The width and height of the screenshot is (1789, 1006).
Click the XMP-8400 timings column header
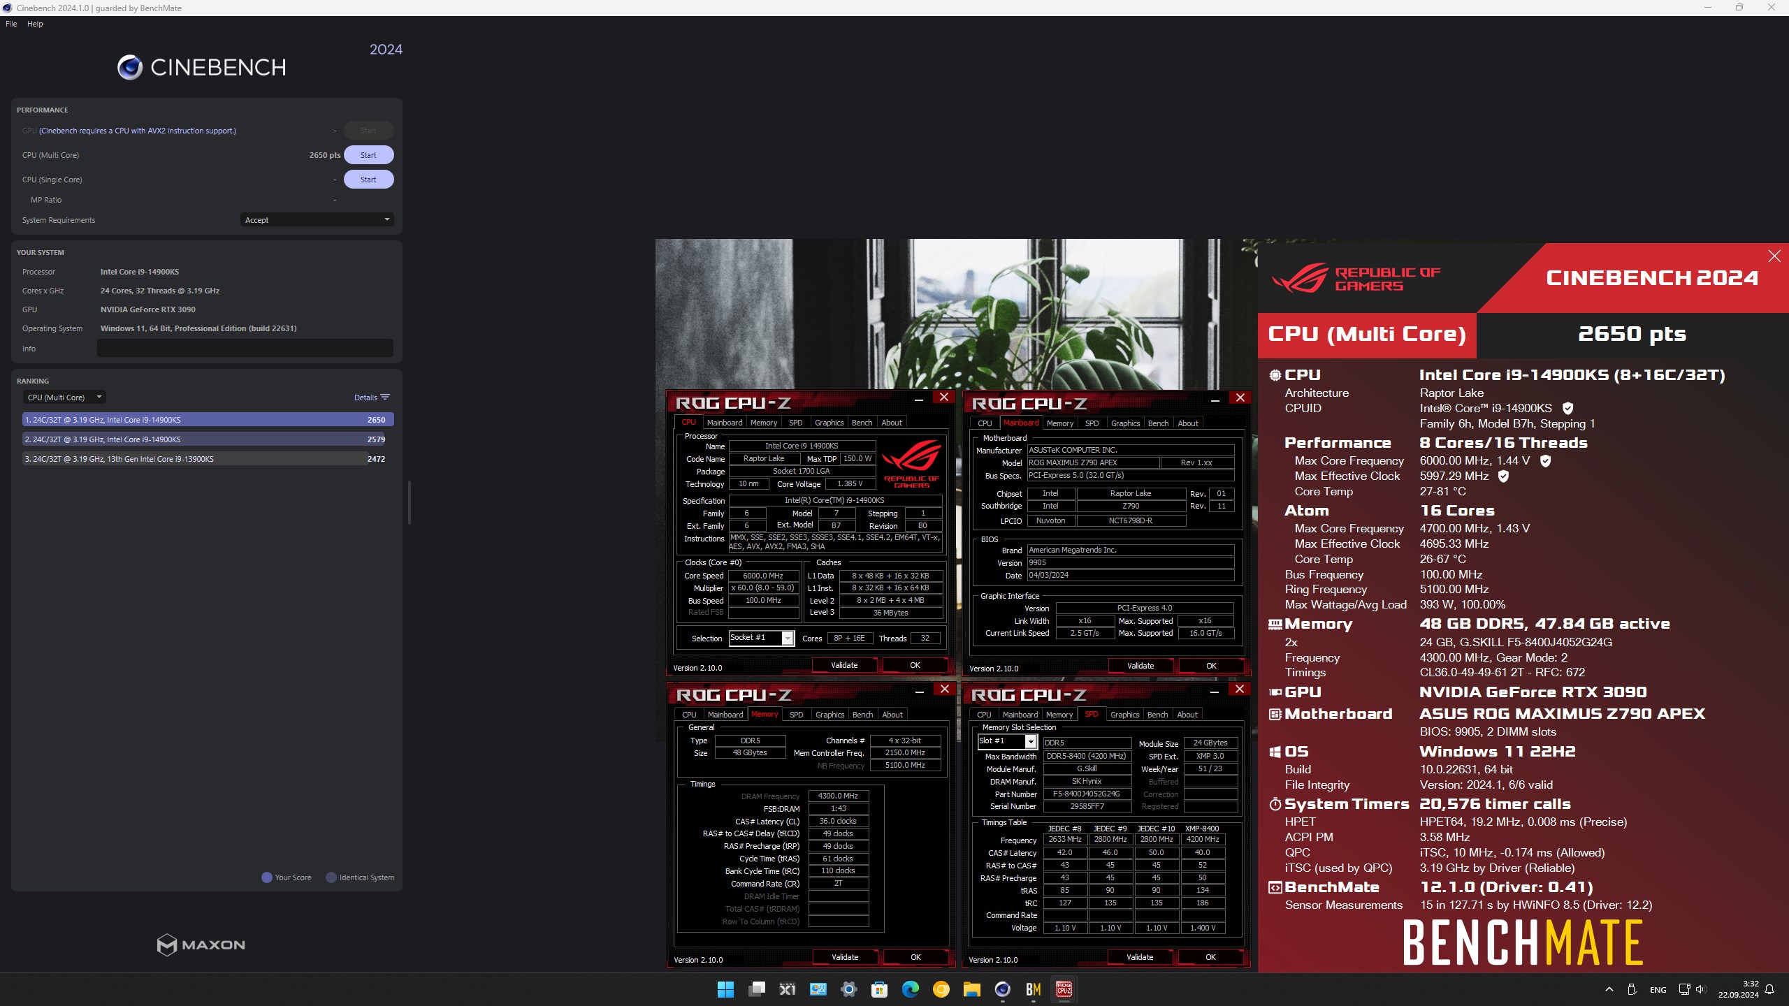coord(1202,829)
